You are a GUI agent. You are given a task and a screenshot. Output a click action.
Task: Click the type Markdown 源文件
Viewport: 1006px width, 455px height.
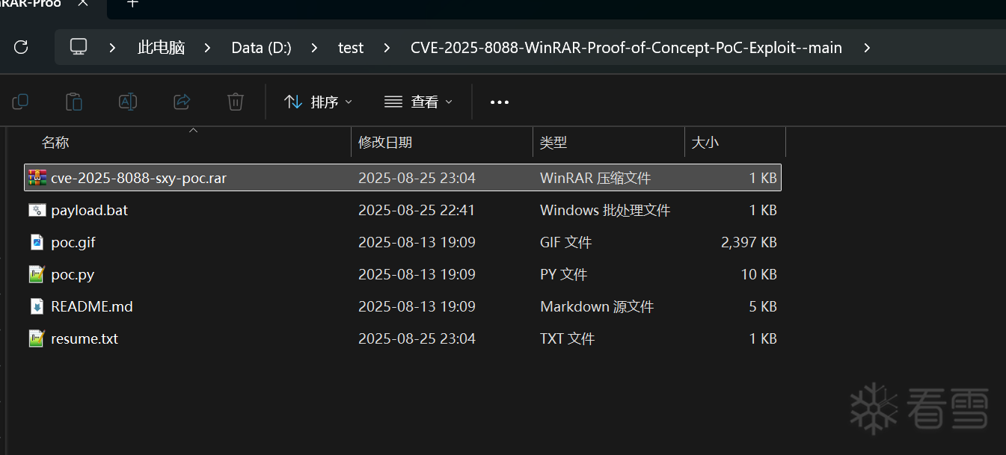[597, 306]
